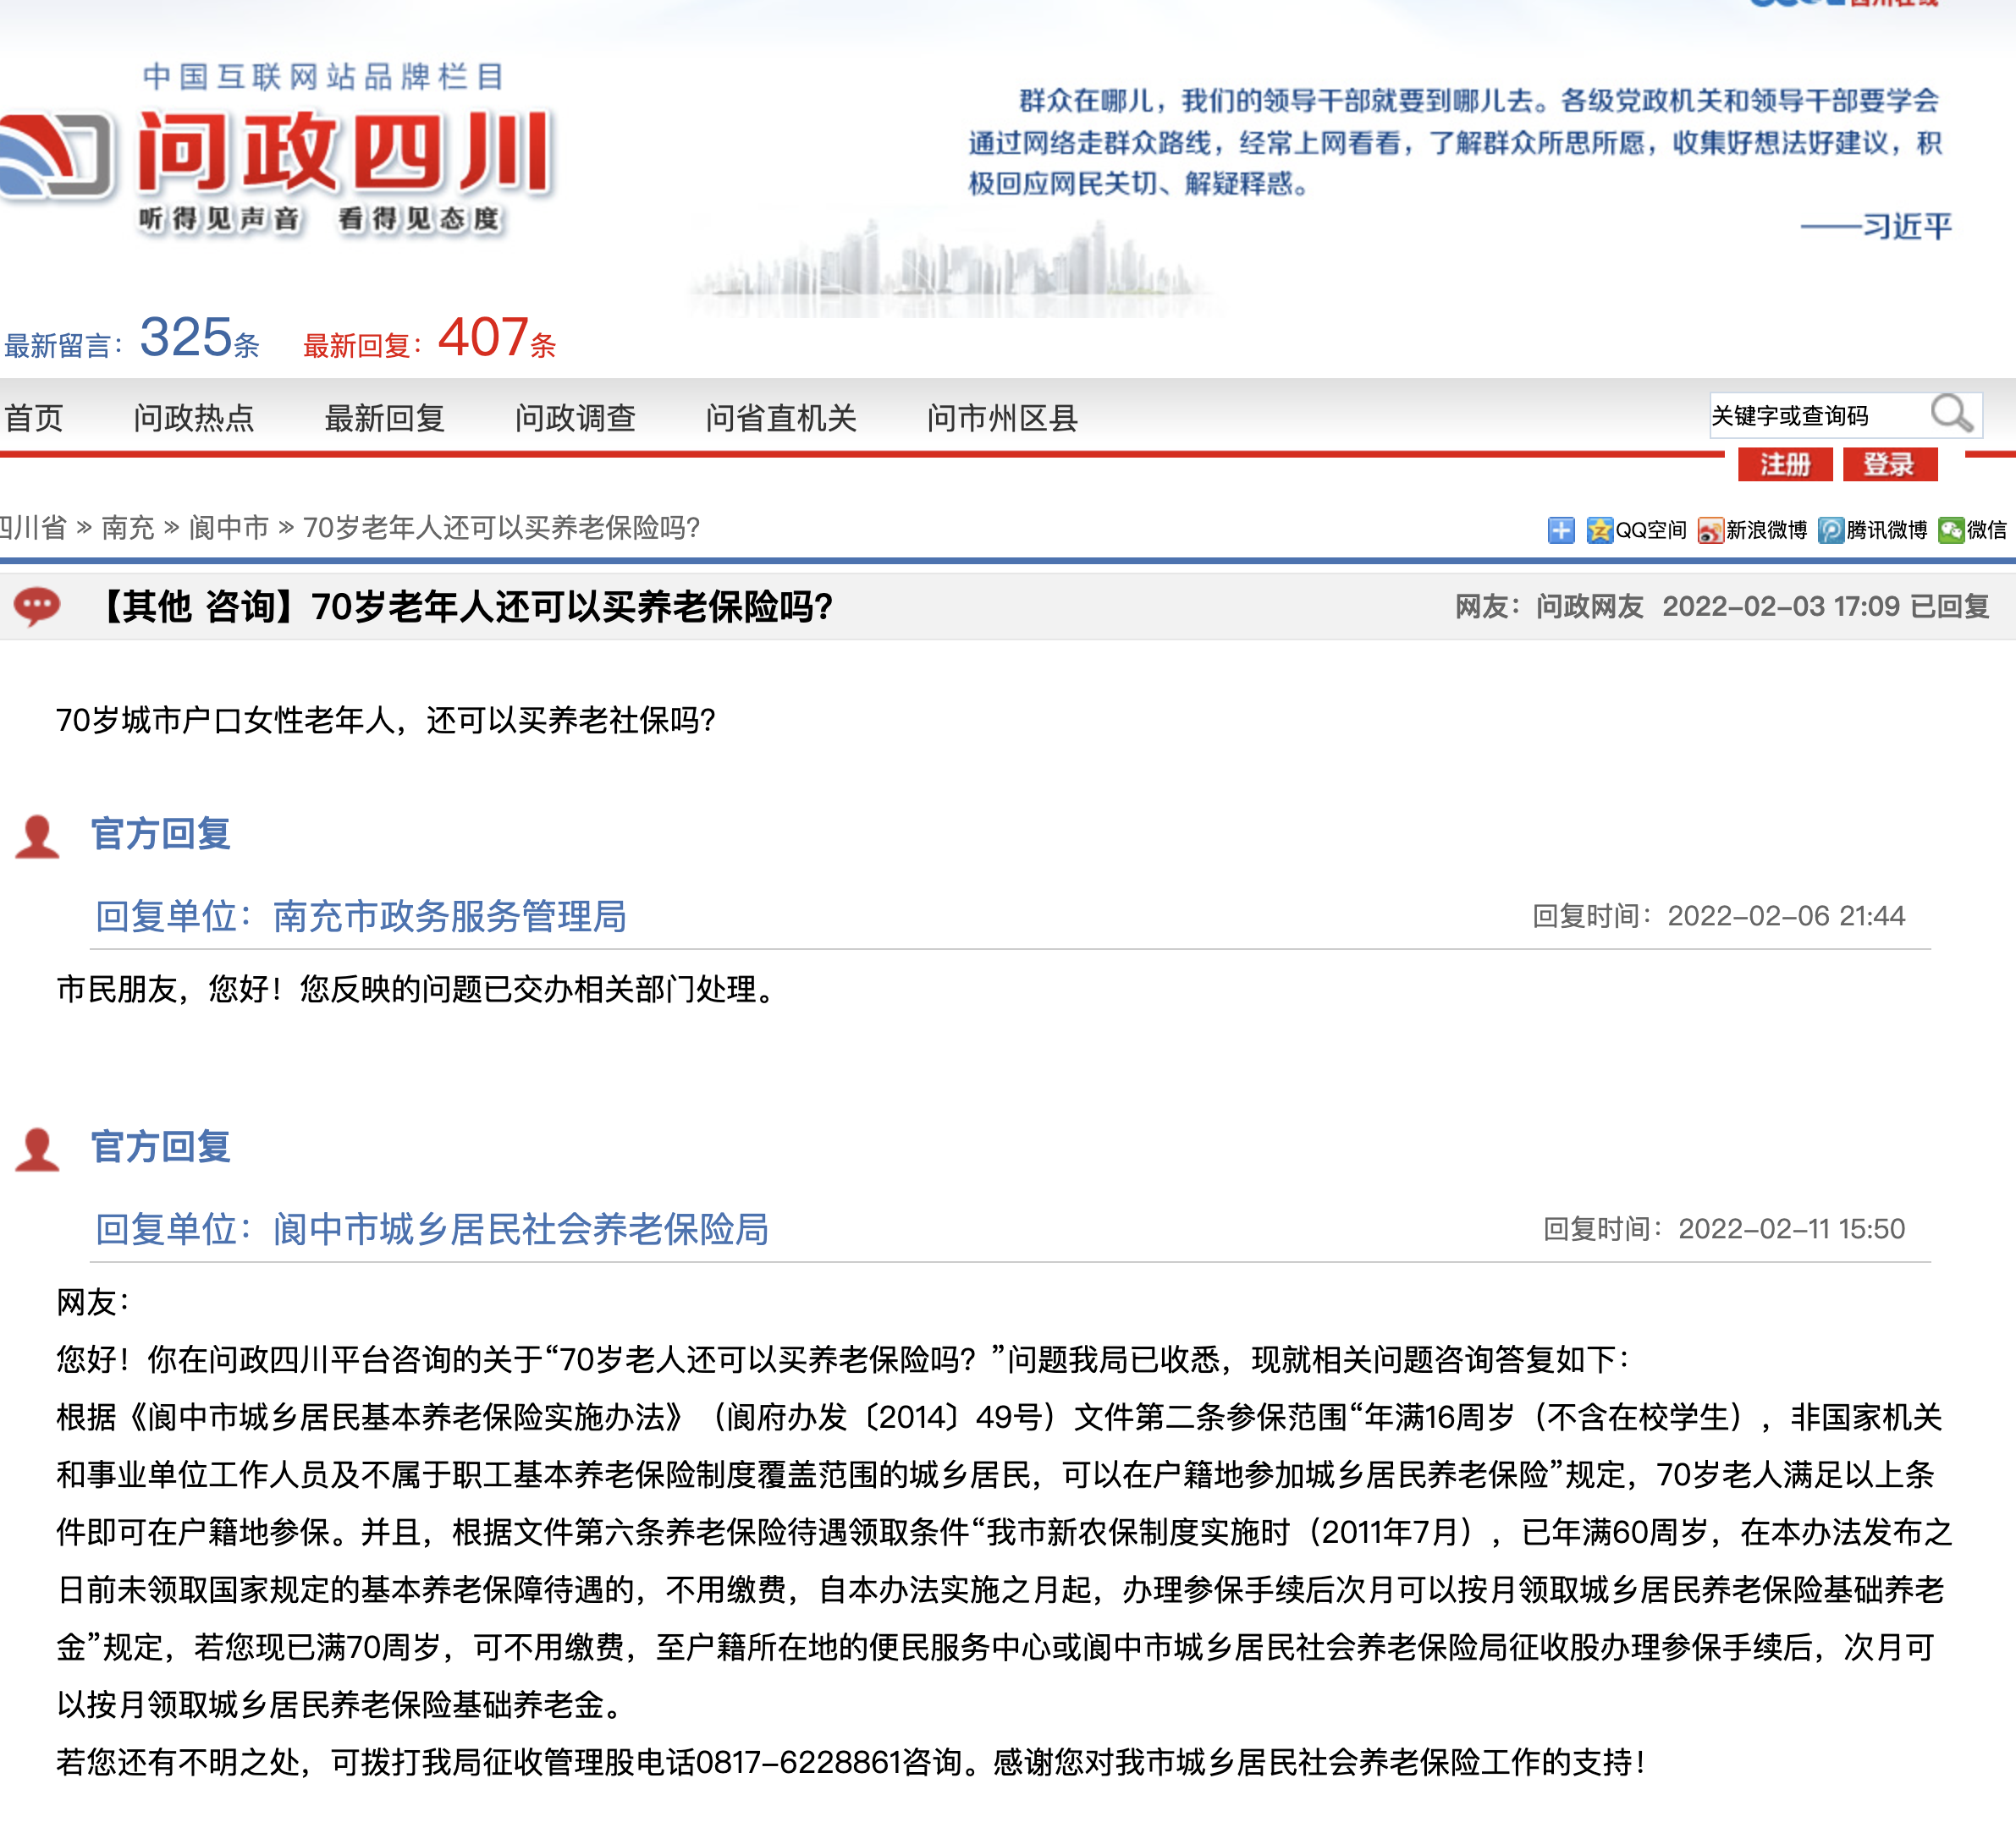Open the 问政调查 menu item
The height and width of the screenshot is (1844, 2016).
576,418
